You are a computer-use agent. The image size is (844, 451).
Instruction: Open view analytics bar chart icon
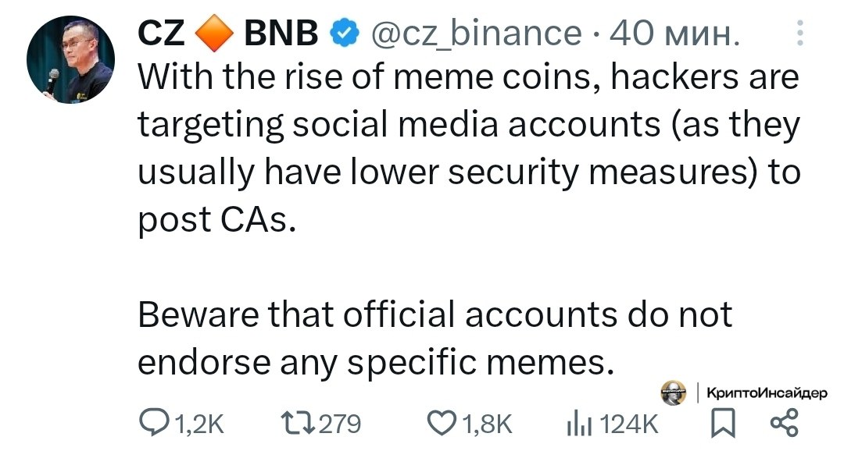point(577,423)
